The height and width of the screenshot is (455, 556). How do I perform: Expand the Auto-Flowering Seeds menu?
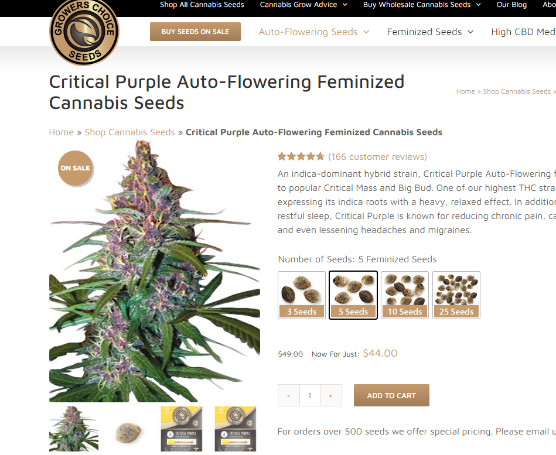click(314, 32)
